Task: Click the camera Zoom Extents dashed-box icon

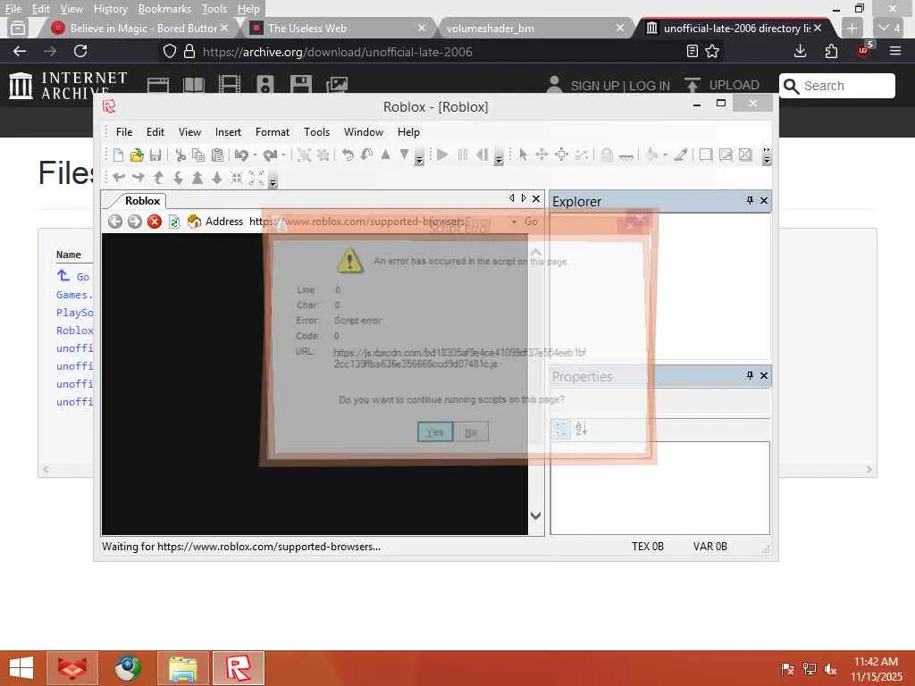Action: (x=256, y=178)
